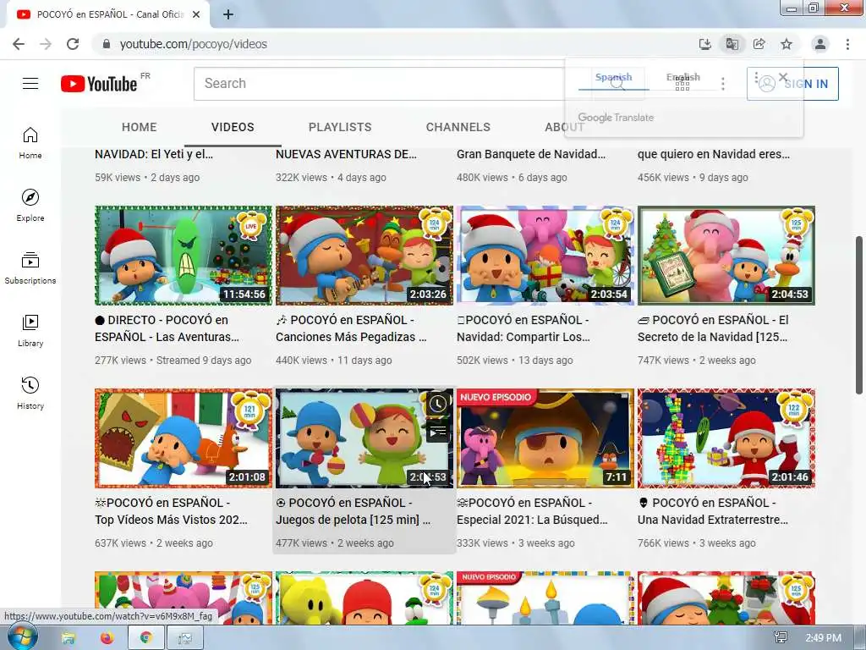866x650 pixels.
Task: Select the VIDEOS channel tab
Action: pyautogui.click(x=233, y=127)
